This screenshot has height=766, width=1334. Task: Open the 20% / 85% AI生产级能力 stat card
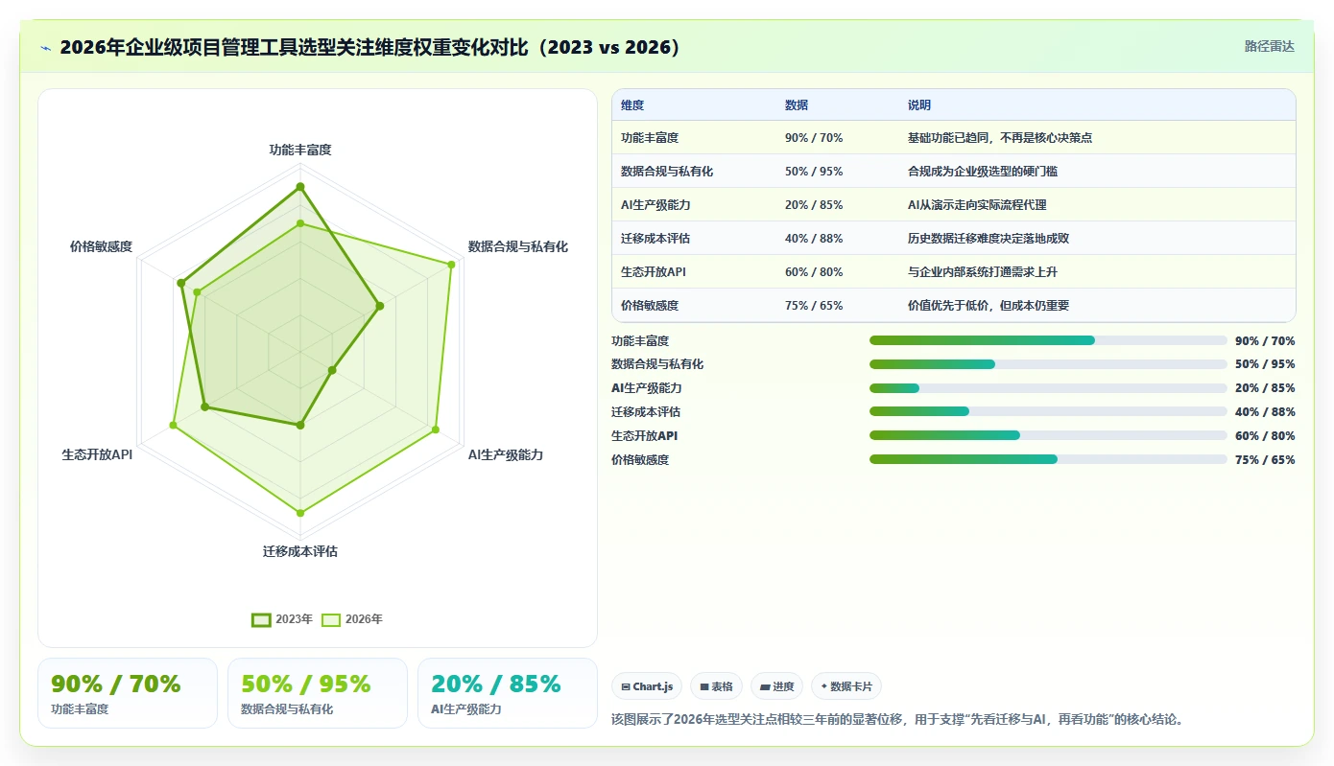508,693
